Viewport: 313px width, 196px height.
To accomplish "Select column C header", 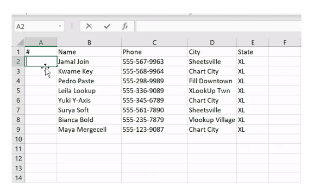I will 154,42.
